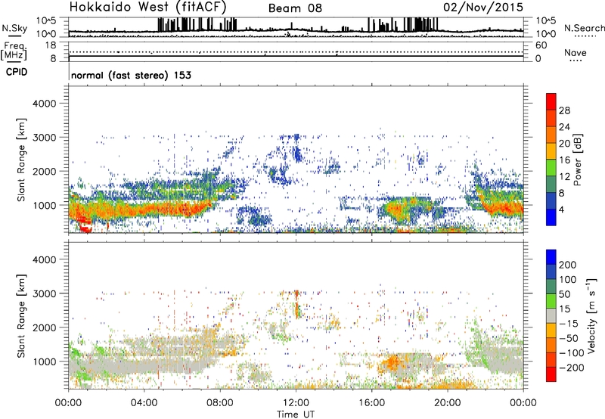Click the '28' value on Power color bar
Viewport: 605px width, 419px height.
click(x=564, y=110)
